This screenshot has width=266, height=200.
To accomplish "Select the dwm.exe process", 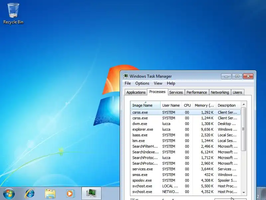I will 186,124.
